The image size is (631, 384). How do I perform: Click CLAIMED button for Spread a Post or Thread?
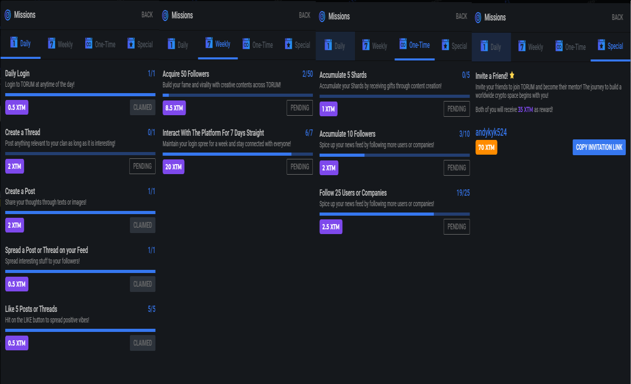143,284
